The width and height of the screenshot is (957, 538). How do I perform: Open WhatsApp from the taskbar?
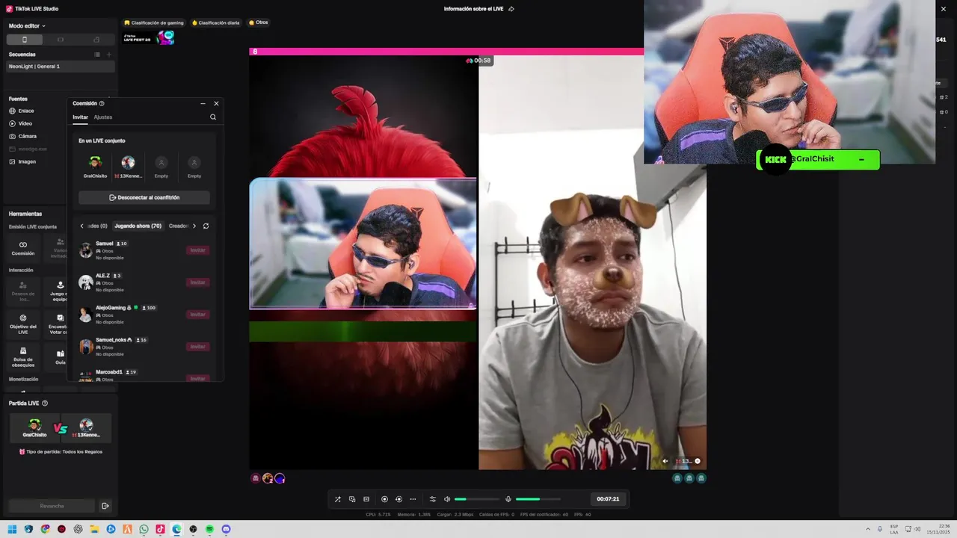tap(144, 529)
